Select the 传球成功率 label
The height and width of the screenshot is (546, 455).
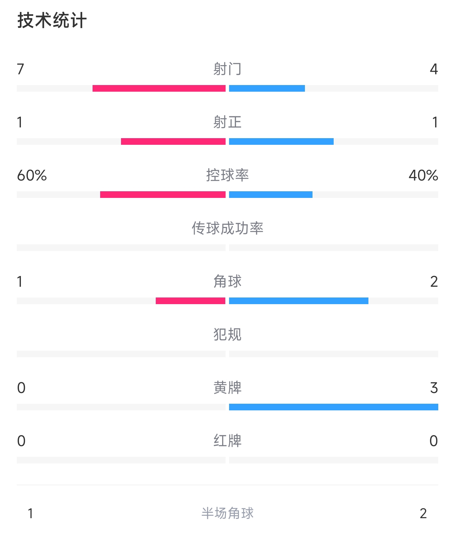point(227,228)
